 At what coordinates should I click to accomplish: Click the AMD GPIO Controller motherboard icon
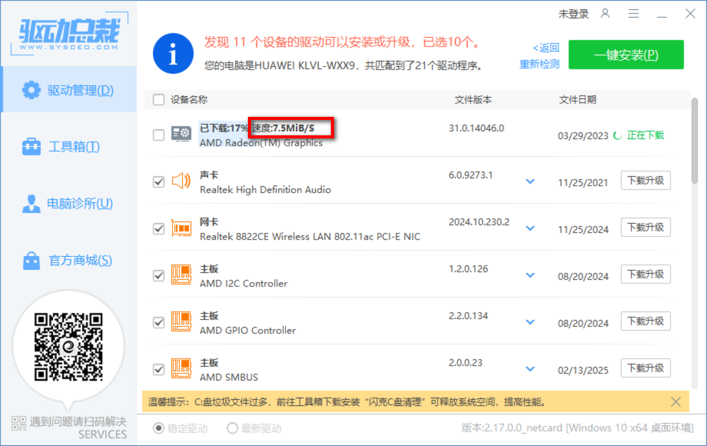[x=181, y=321]
